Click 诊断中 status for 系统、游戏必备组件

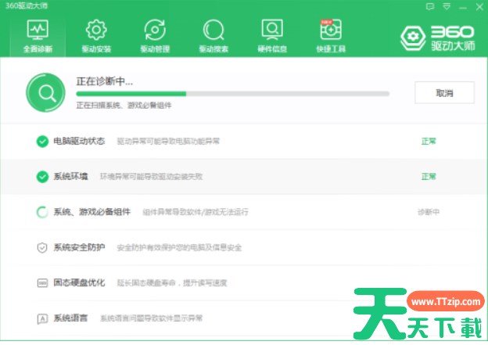point(429,212)
